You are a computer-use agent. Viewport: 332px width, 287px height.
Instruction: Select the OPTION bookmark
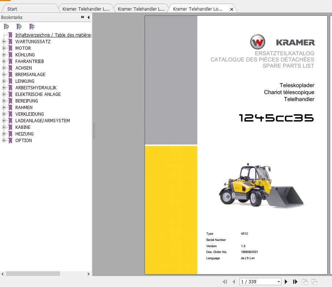click(x=23, y=140)
